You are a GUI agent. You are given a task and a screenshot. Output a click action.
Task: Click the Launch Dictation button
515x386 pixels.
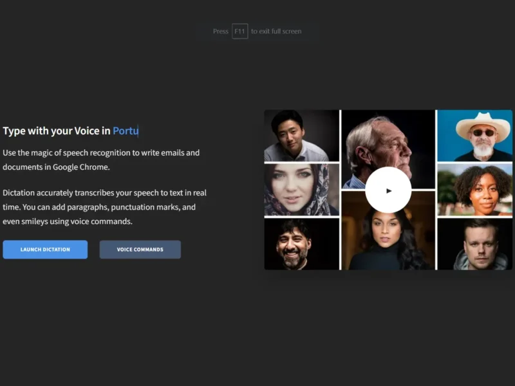click(x=45, y=250)
